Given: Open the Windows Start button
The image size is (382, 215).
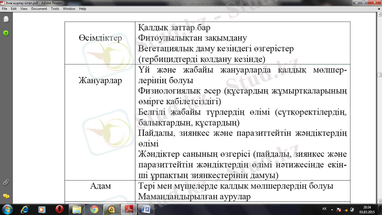Looking at the screenshot, I should [x=7, y=210].
